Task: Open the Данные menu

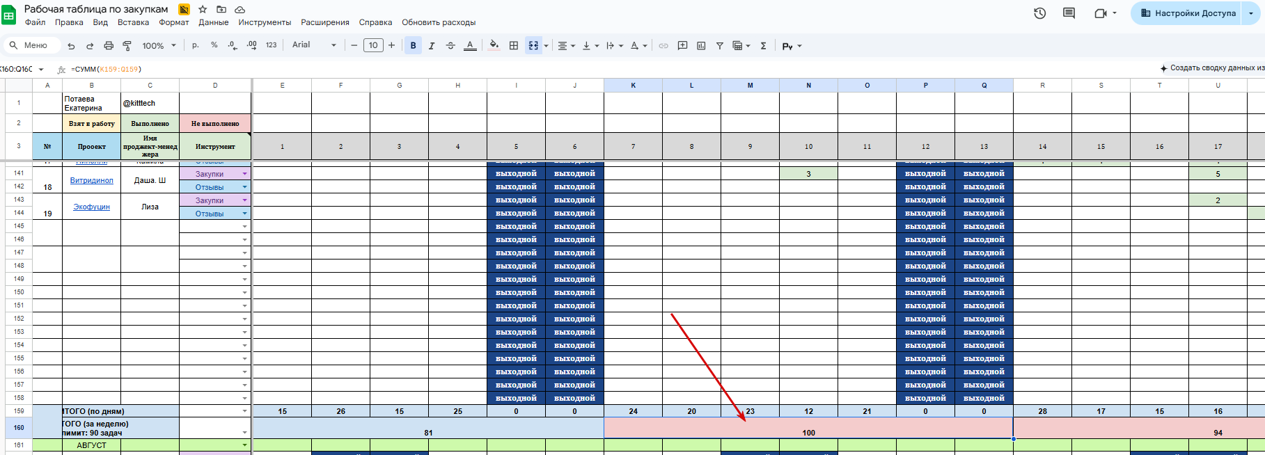Action: coord(213,22)
